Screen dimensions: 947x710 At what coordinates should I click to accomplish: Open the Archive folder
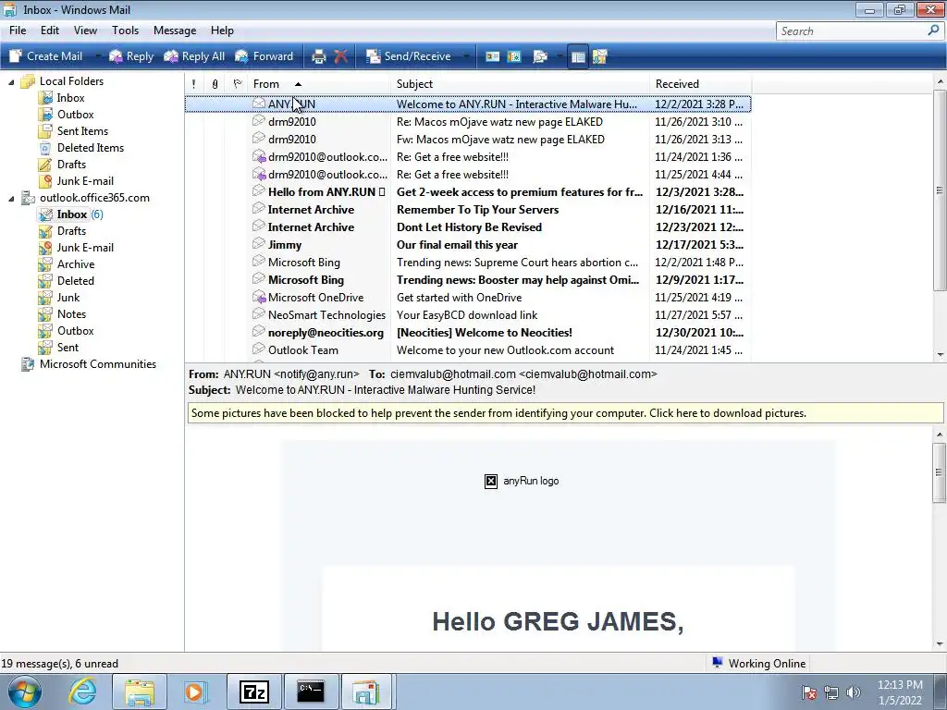click(76, 263)
